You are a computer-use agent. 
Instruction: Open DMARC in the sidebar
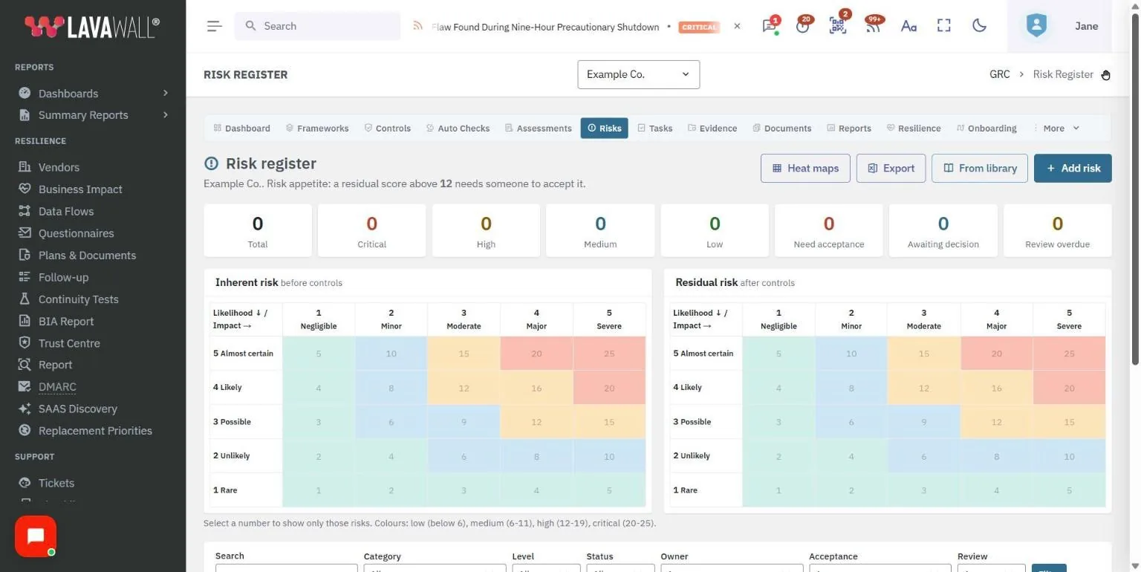pos(57,387)
